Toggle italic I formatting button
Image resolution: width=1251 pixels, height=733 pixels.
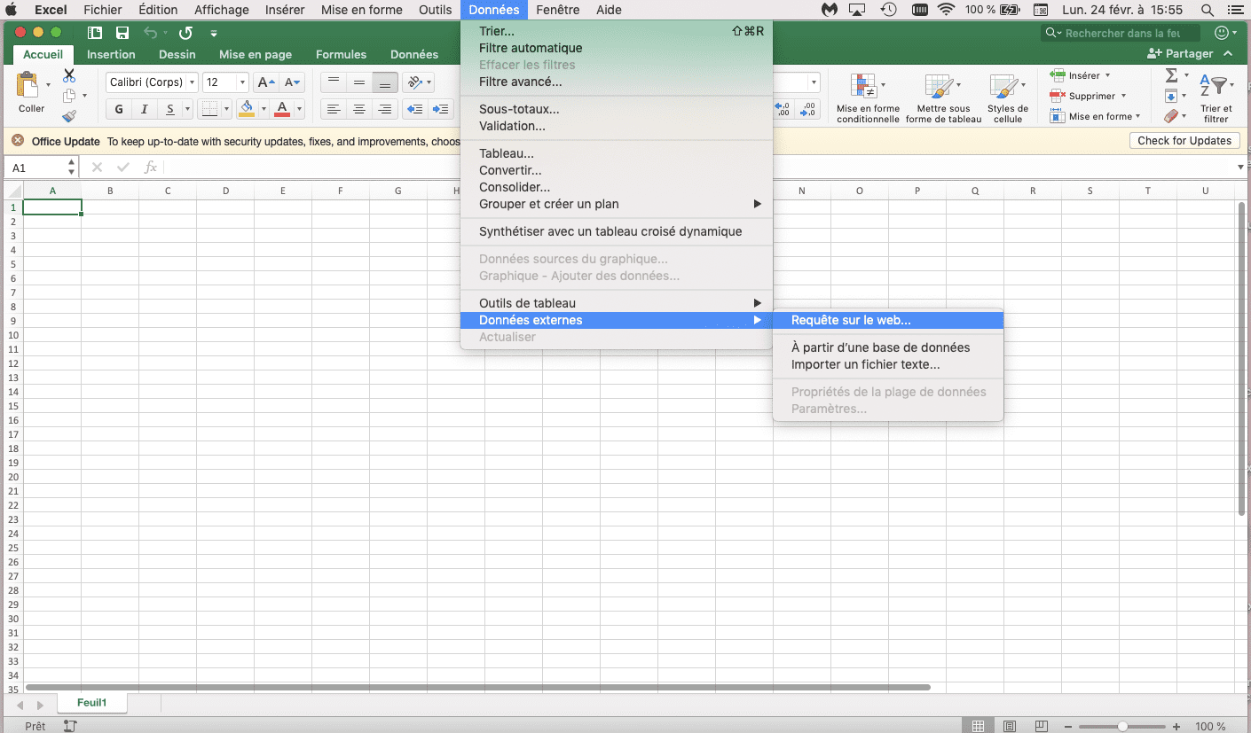(144, 109)
